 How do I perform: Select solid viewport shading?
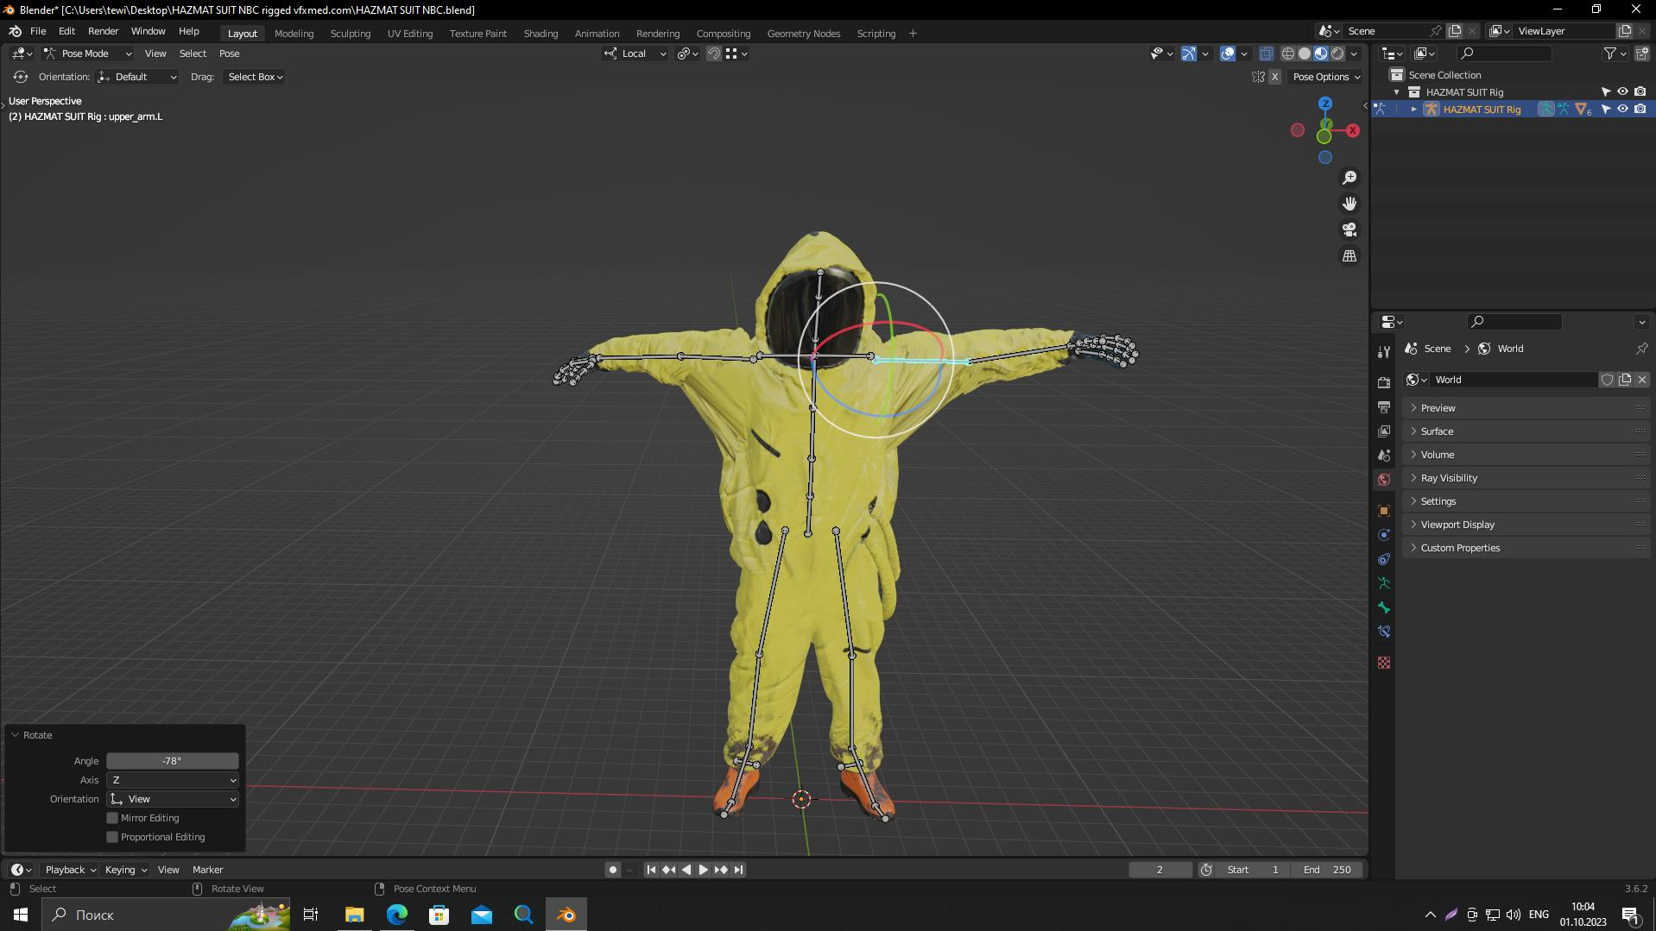point(1305,53)
